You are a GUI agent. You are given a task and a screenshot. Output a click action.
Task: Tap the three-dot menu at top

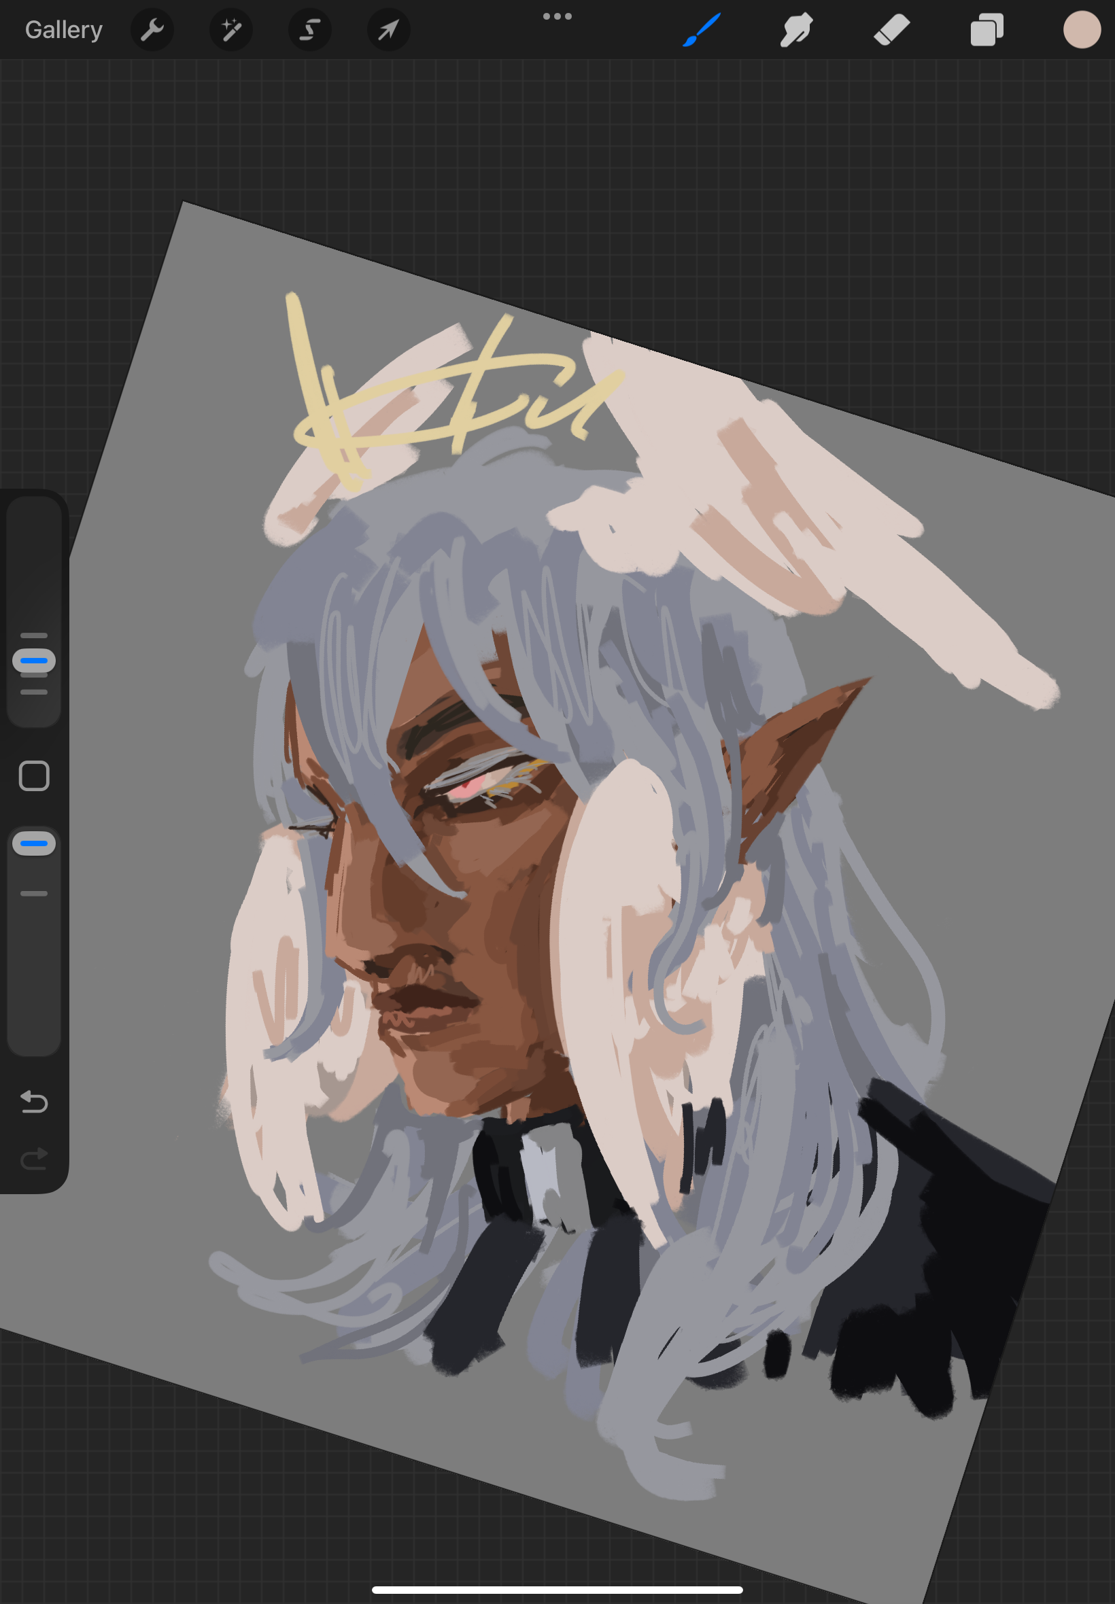click(x=557, y=16)
